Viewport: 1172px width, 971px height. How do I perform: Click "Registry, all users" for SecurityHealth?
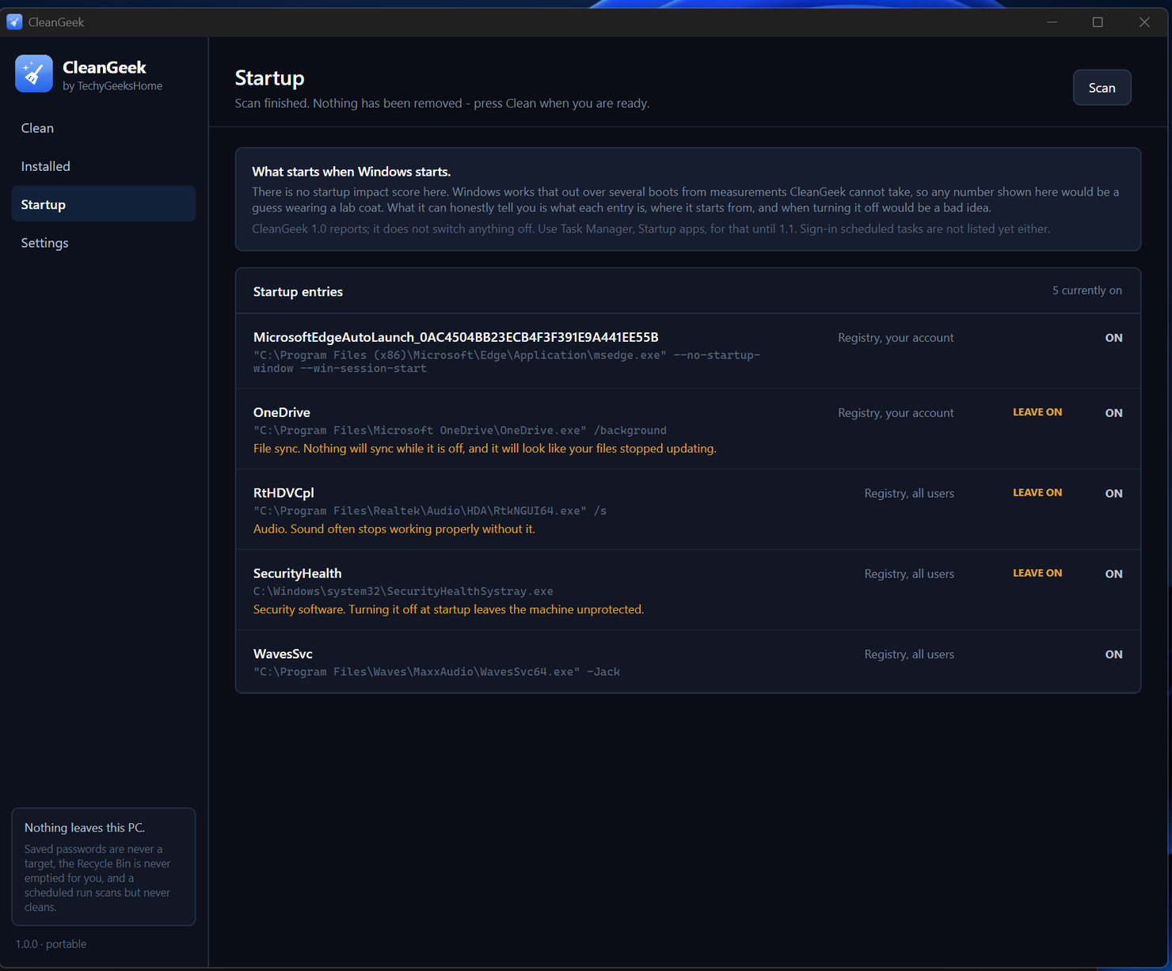click(x=909, y=574)
